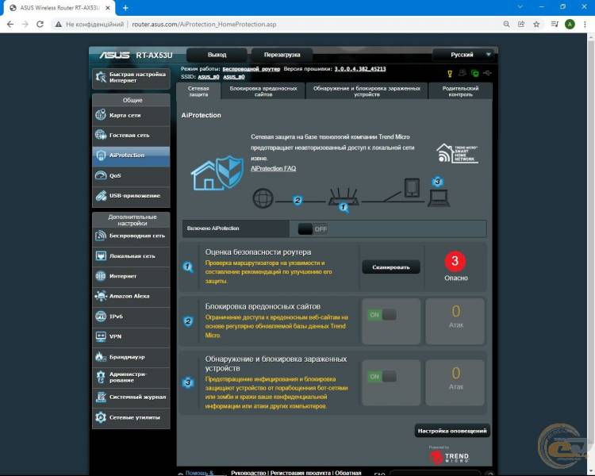Open the QoS gauge icon
This screenshot has width=595, height=476.
pos(101,175)
